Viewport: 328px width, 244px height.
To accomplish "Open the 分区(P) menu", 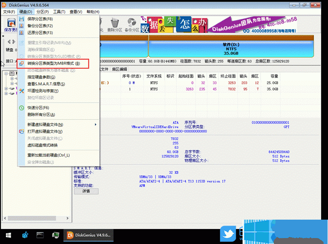I will click(x=42, y=12).
